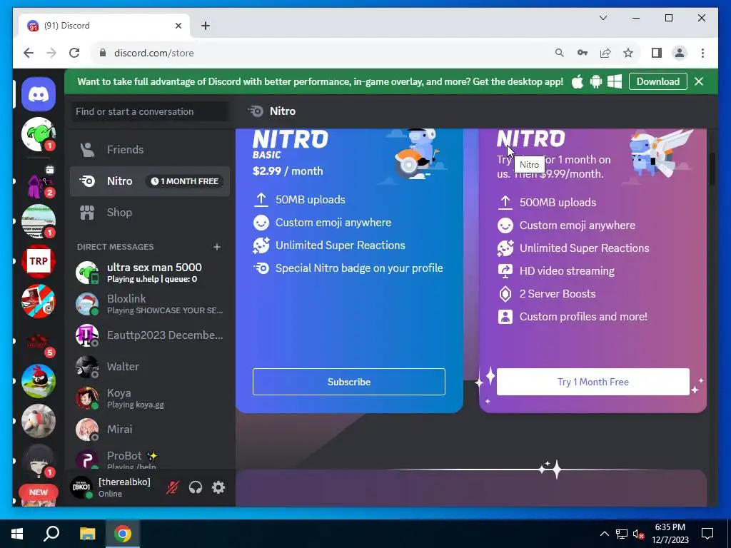Open Chrome zoom magnifier icon
The height and width of the screenshot is (548, 731).
point(560,53)
